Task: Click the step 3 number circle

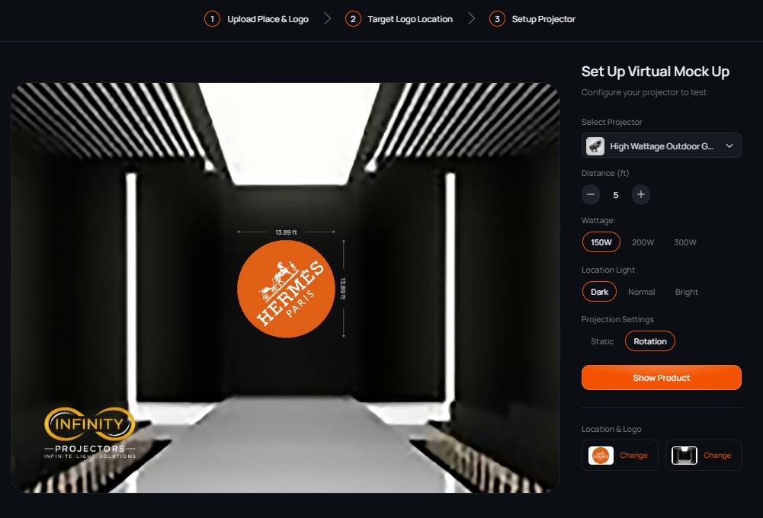Action: coord(497,19)
